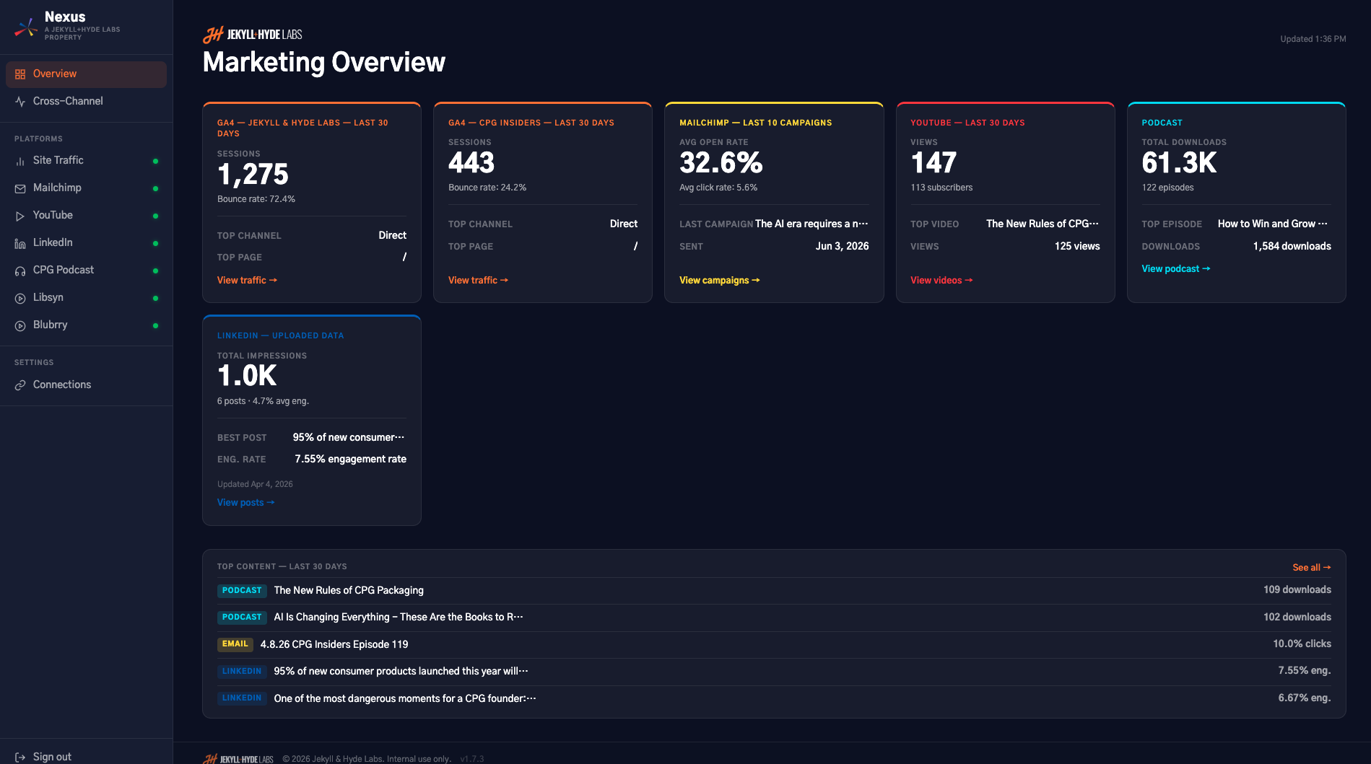Click View traffic in CPG Insiders card
Screen dimensions: 1371x764
coord(478,280)
